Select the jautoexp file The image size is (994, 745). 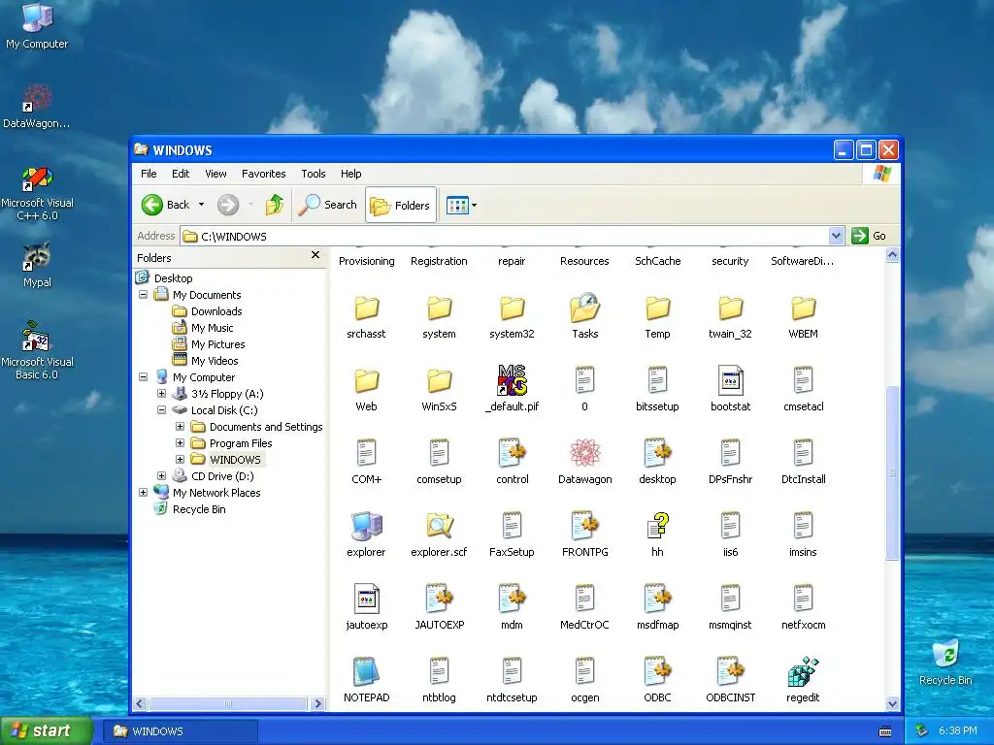[x=366, y=599]
